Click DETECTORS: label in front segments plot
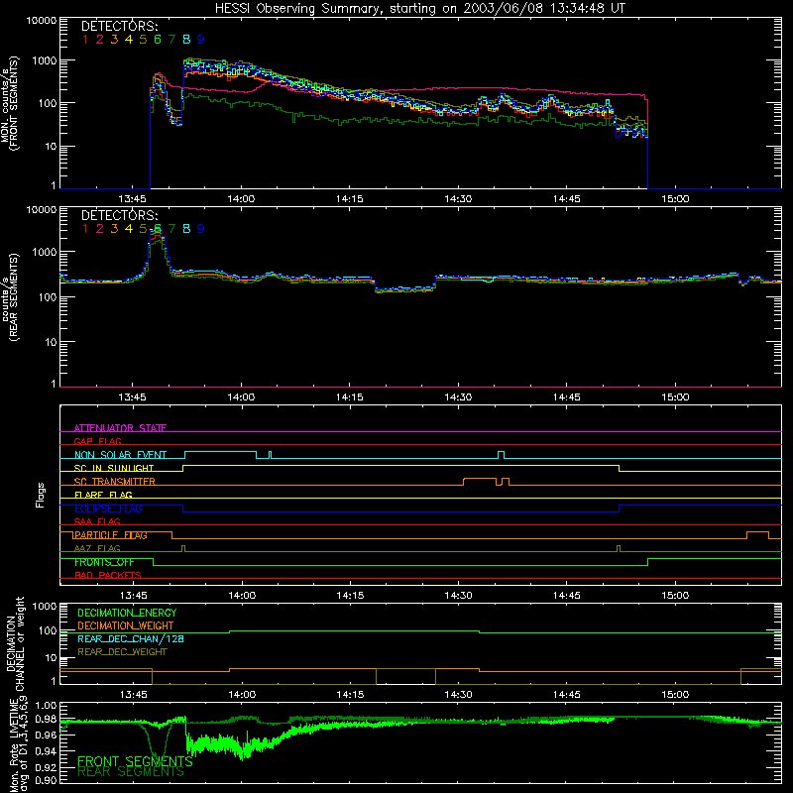The width and height of the screenshot is (793, 793). coord(119,26)
